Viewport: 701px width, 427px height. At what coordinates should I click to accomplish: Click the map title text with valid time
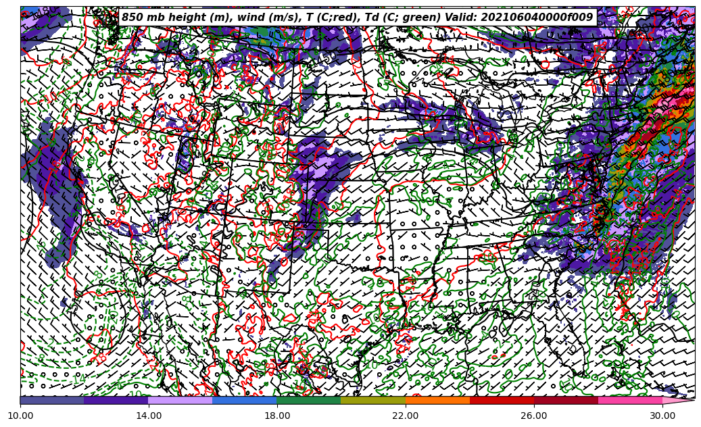(358, 18)
